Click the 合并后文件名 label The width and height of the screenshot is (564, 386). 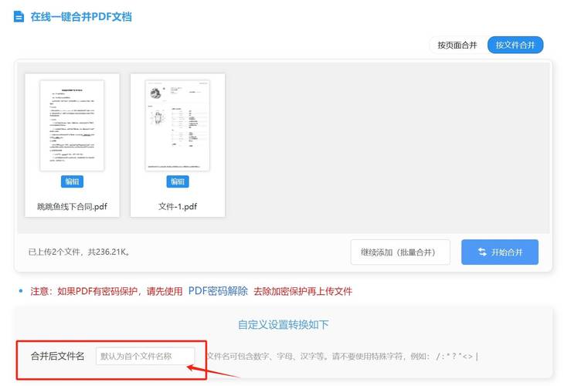click(x=57, y=356)
